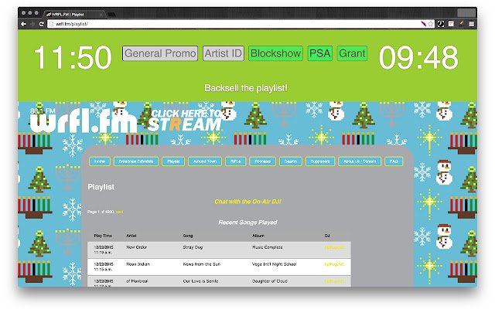Screen dimensions: 495x309
Task: Click the Daughter of Cloud album cell
Action: click(270, 281)
